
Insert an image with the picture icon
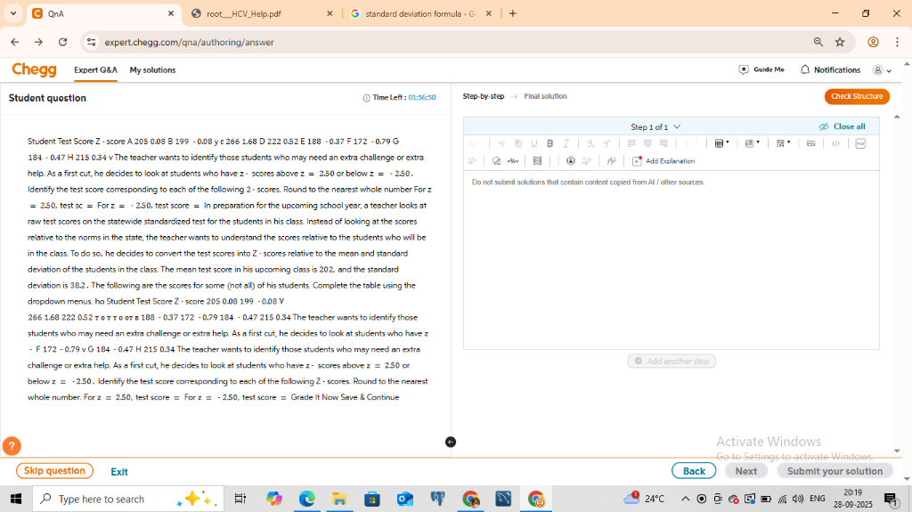pos(810,143)
